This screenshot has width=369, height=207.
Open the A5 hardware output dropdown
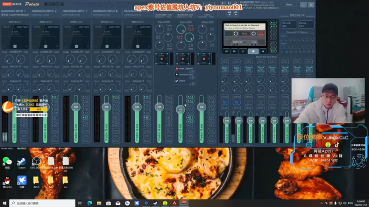click(x=236, y=13)
